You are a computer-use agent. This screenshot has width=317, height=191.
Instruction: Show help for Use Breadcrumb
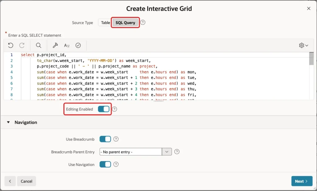point(116,139)
